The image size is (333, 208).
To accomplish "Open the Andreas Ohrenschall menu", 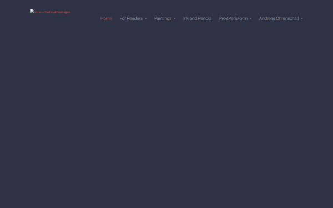I will point(279,18).
